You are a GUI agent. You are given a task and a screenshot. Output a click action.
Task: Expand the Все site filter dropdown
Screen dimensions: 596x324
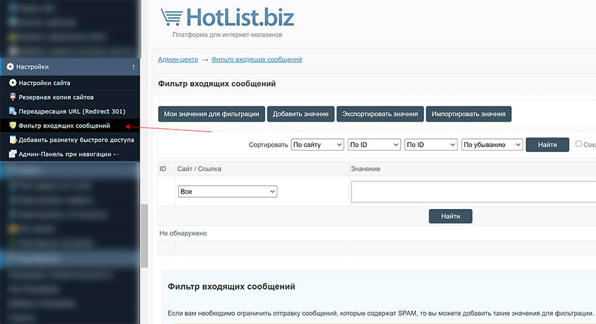[x=227, y=192]
